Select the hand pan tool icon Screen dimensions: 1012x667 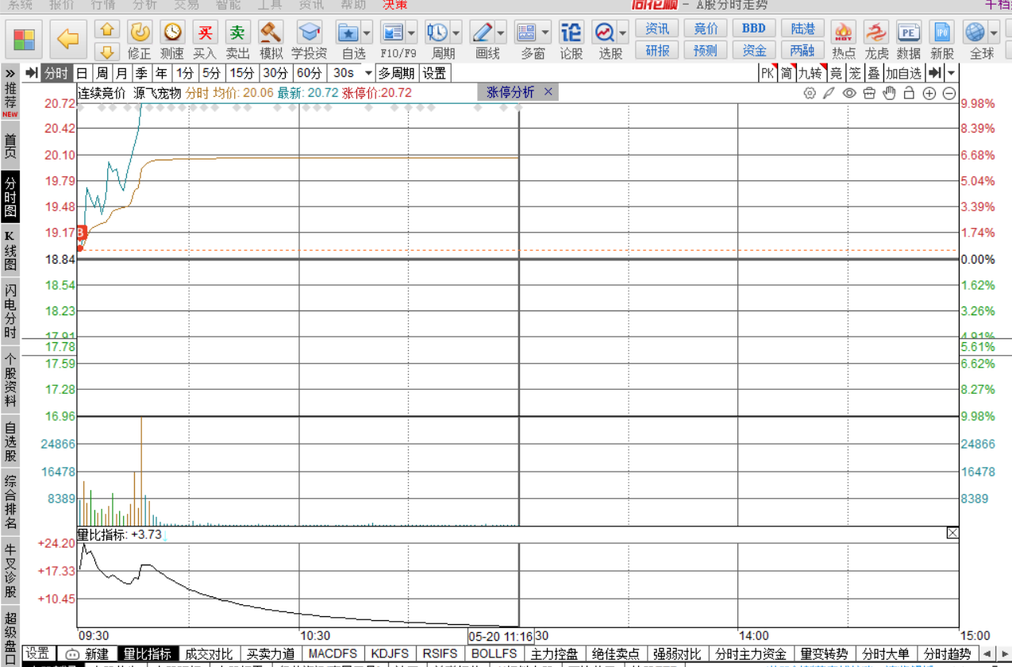[889, 93]
